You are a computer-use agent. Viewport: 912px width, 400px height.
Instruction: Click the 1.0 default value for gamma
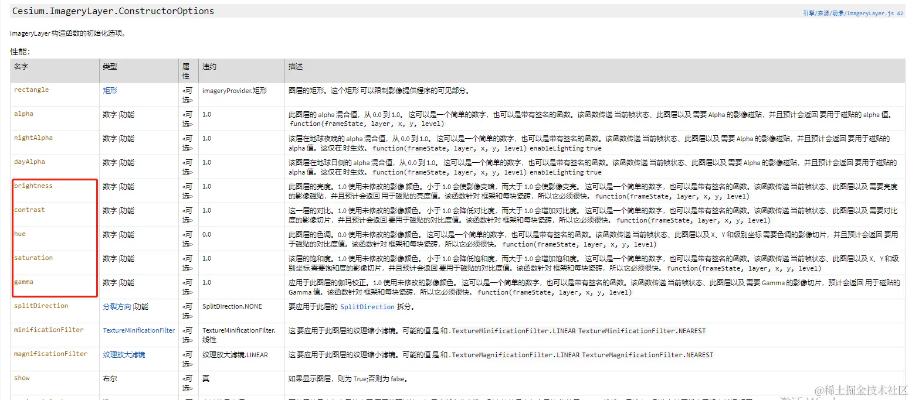(207, 283)
